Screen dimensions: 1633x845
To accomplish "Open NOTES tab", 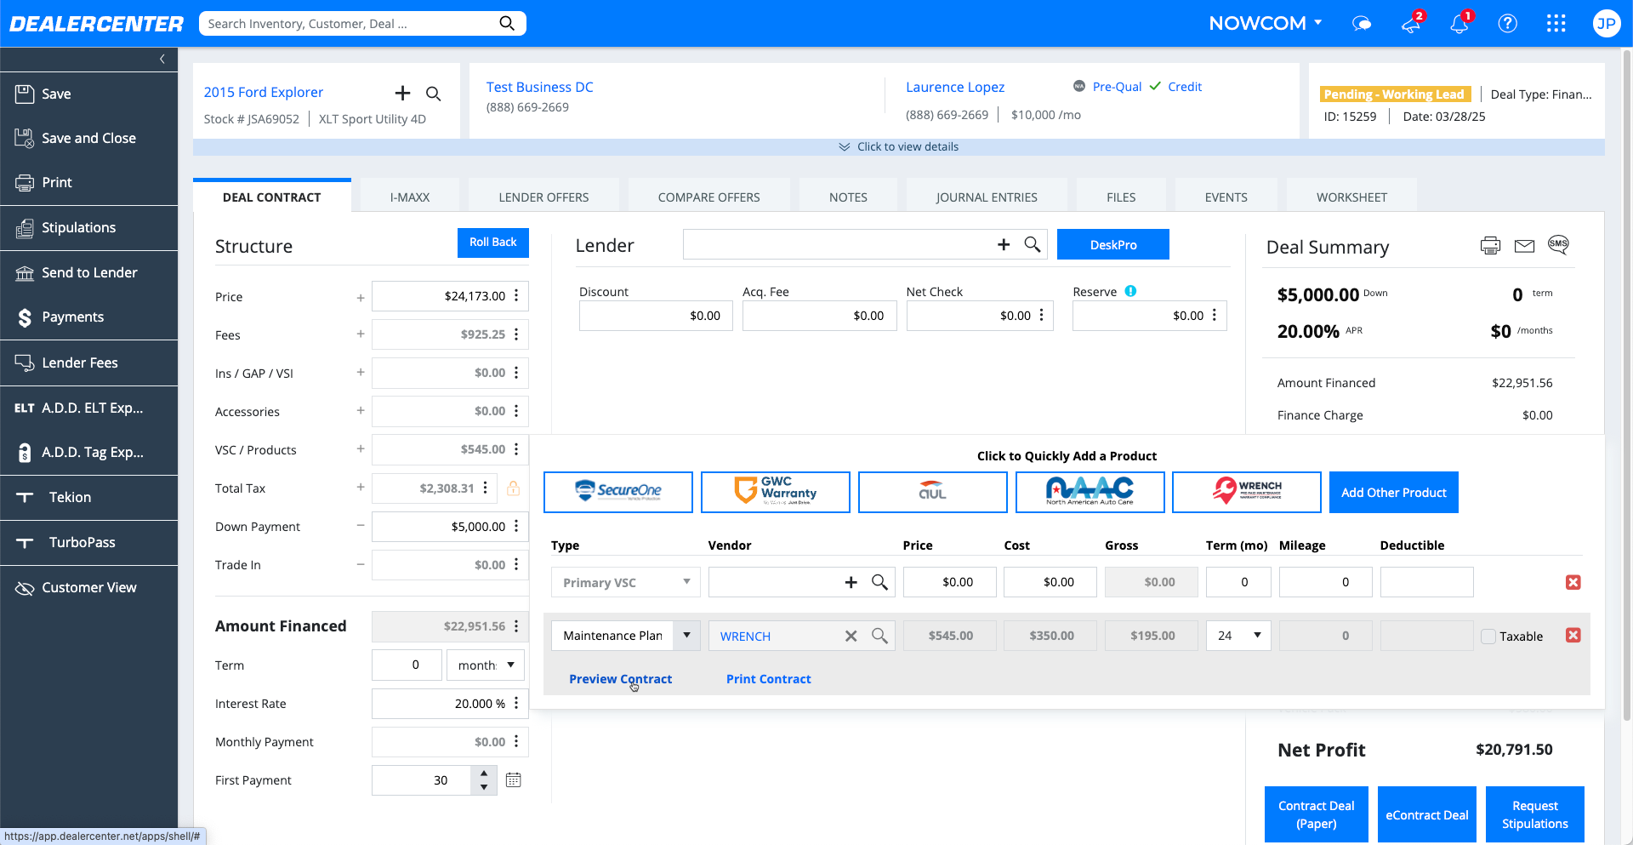I will pyautogui.click(x=848, y=197).
